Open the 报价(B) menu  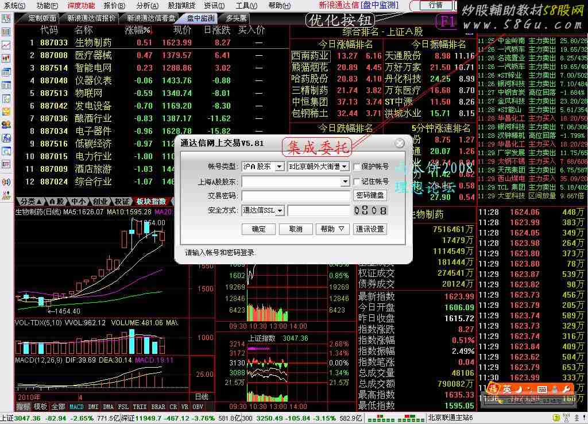tap(114, 5)
